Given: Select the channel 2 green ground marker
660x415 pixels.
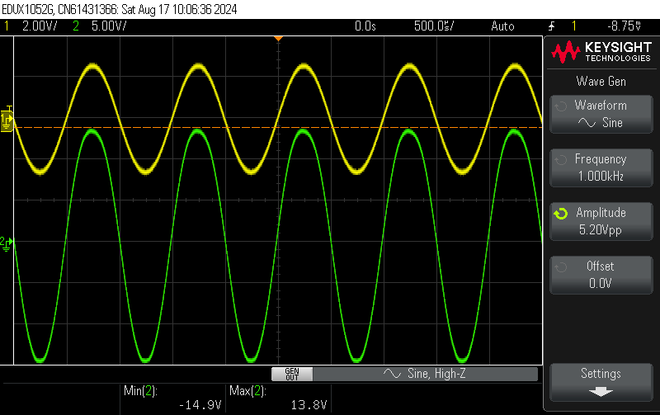Looking at the screenshot, I should coord(7,242).
